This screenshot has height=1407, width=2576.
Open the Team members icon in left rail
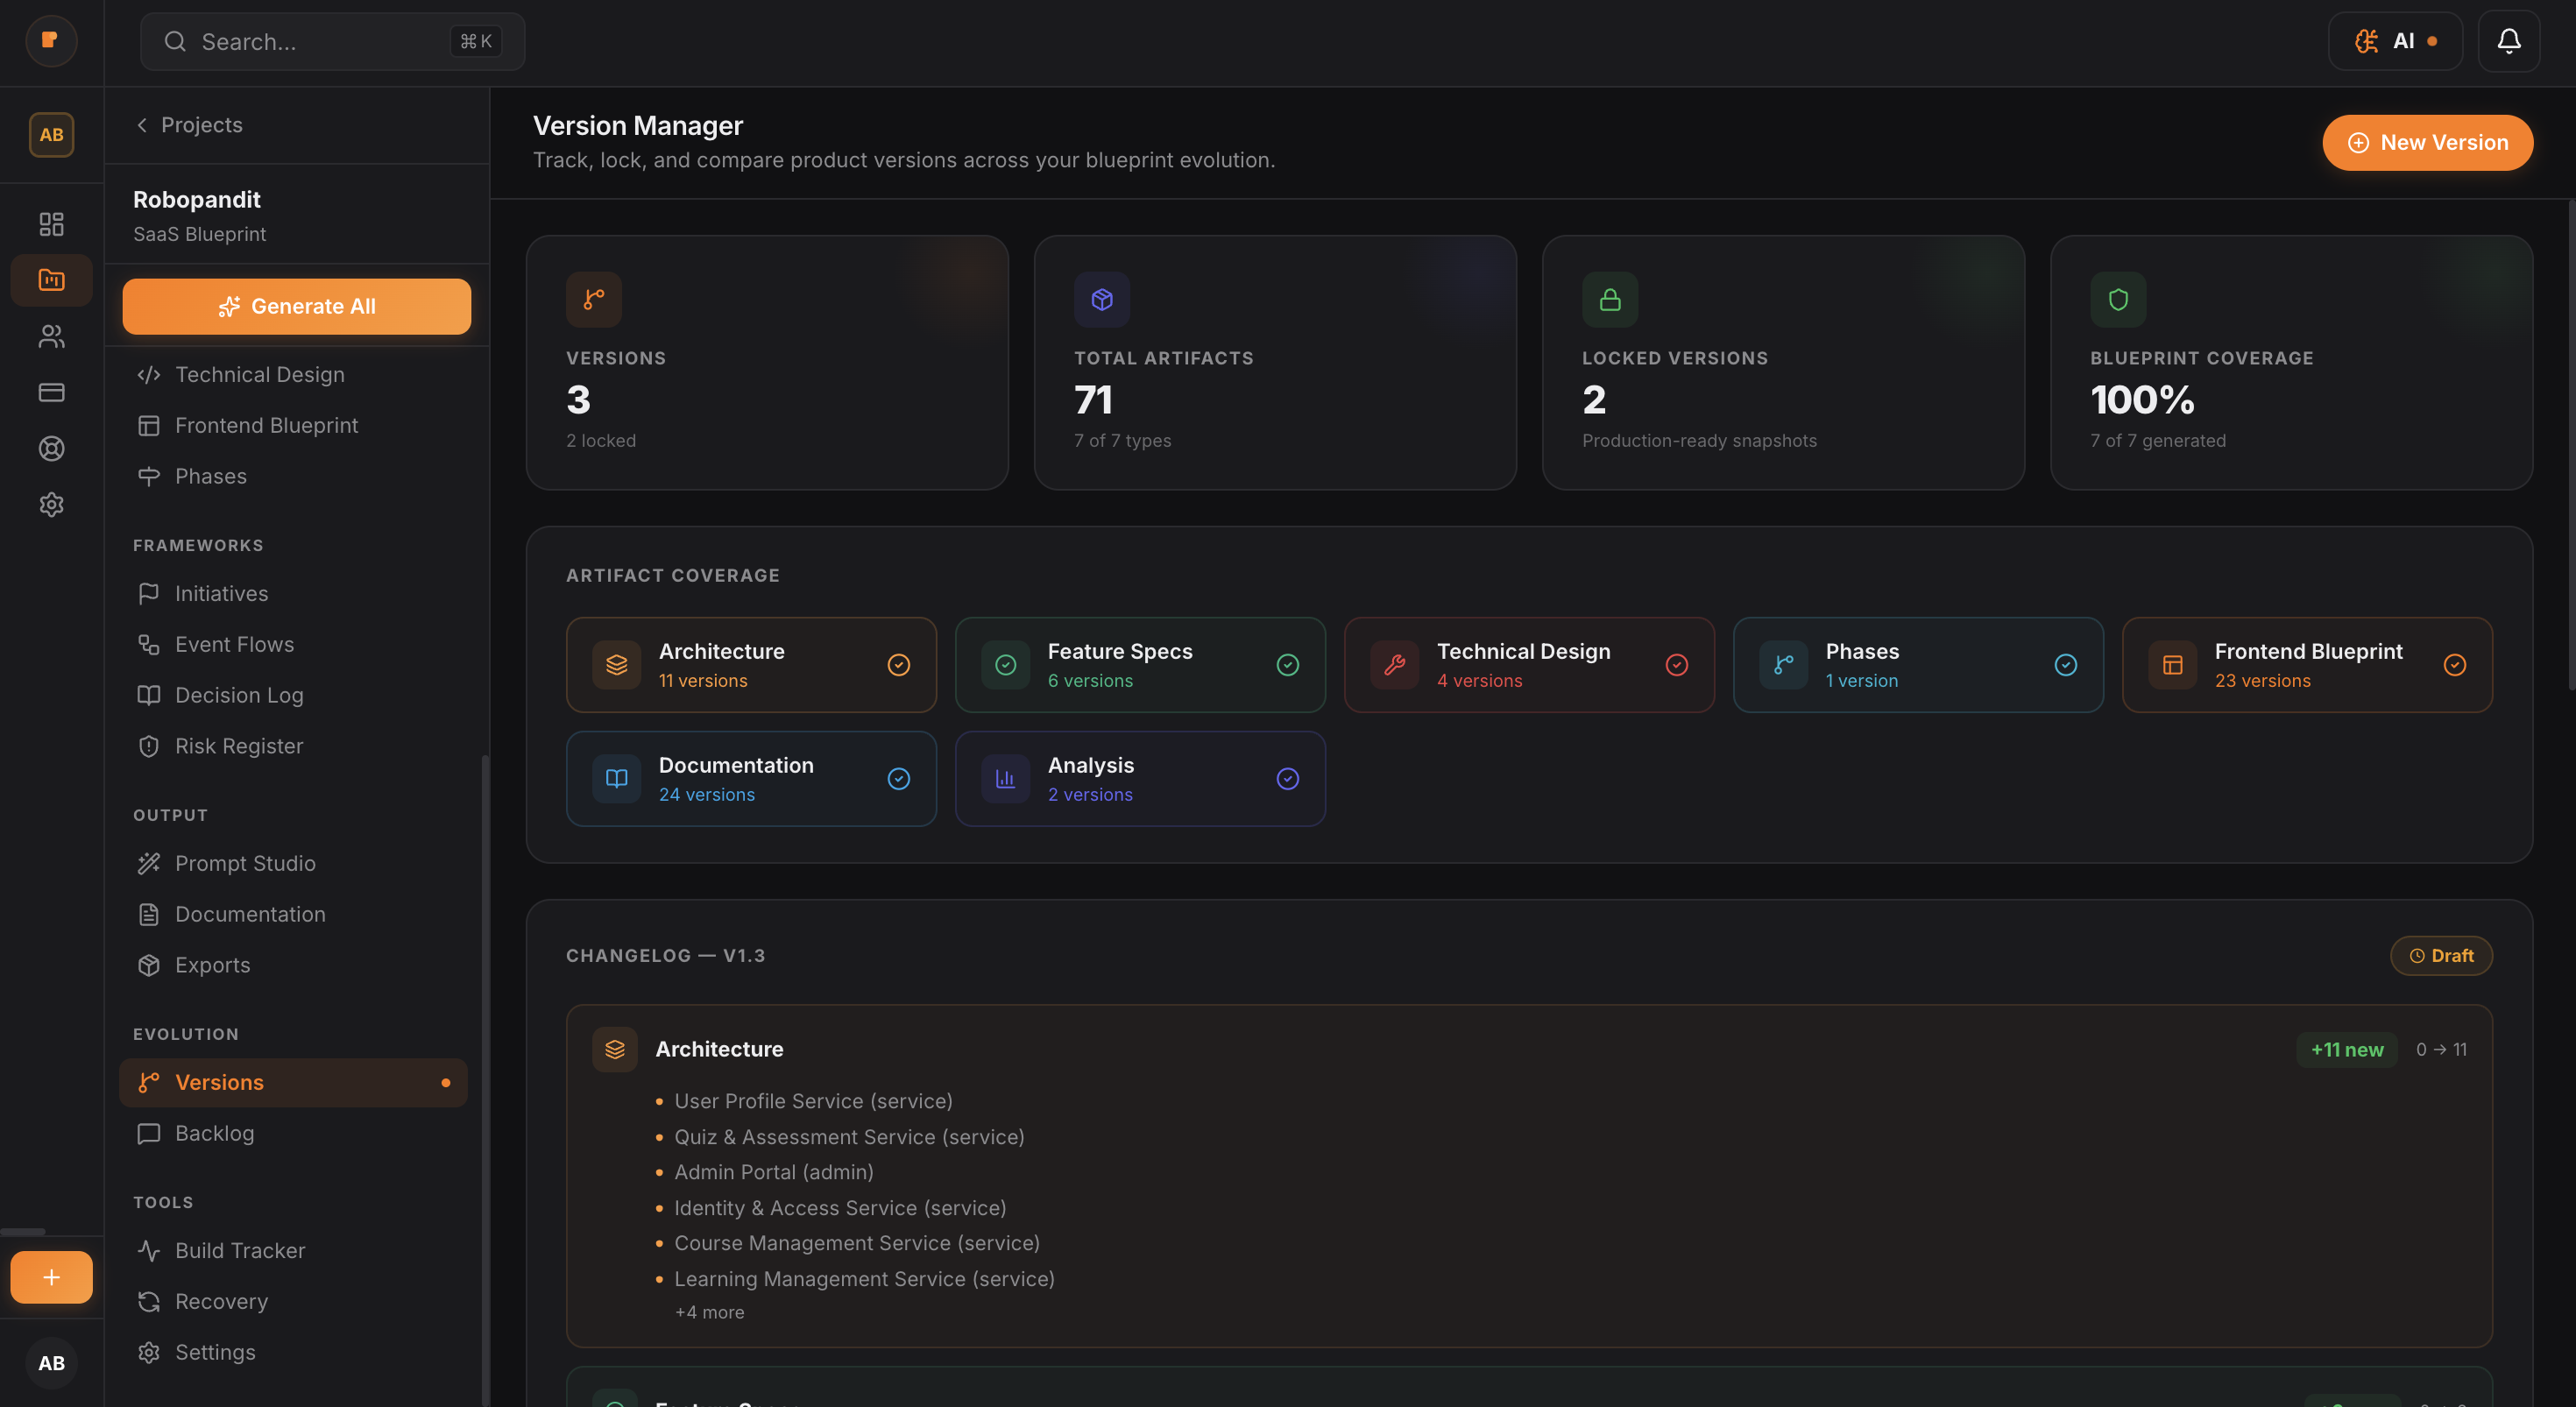51,336
